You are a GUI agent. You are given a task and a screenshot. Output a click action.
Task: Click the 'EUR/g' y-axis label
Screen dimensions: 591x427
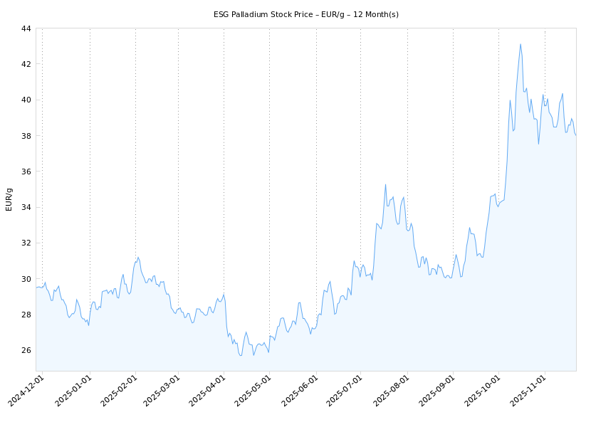[9, 199]
